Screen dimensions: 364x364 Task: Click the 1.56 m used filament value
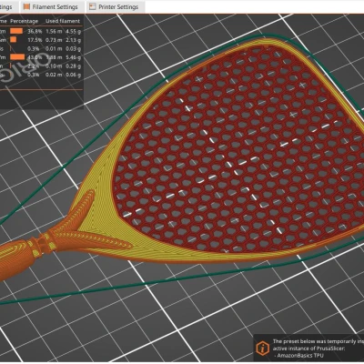click(x=54, y=31)
